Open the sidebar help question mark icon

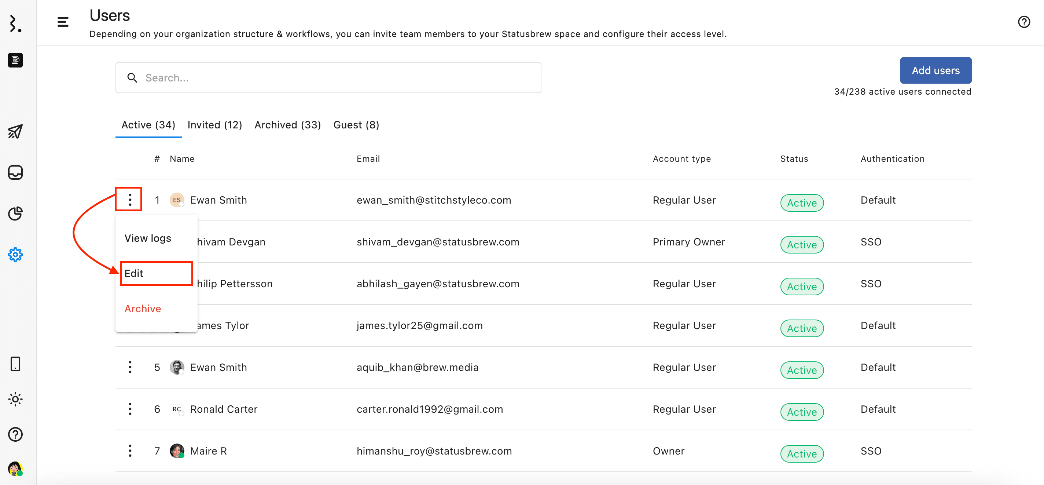[15, 434]
